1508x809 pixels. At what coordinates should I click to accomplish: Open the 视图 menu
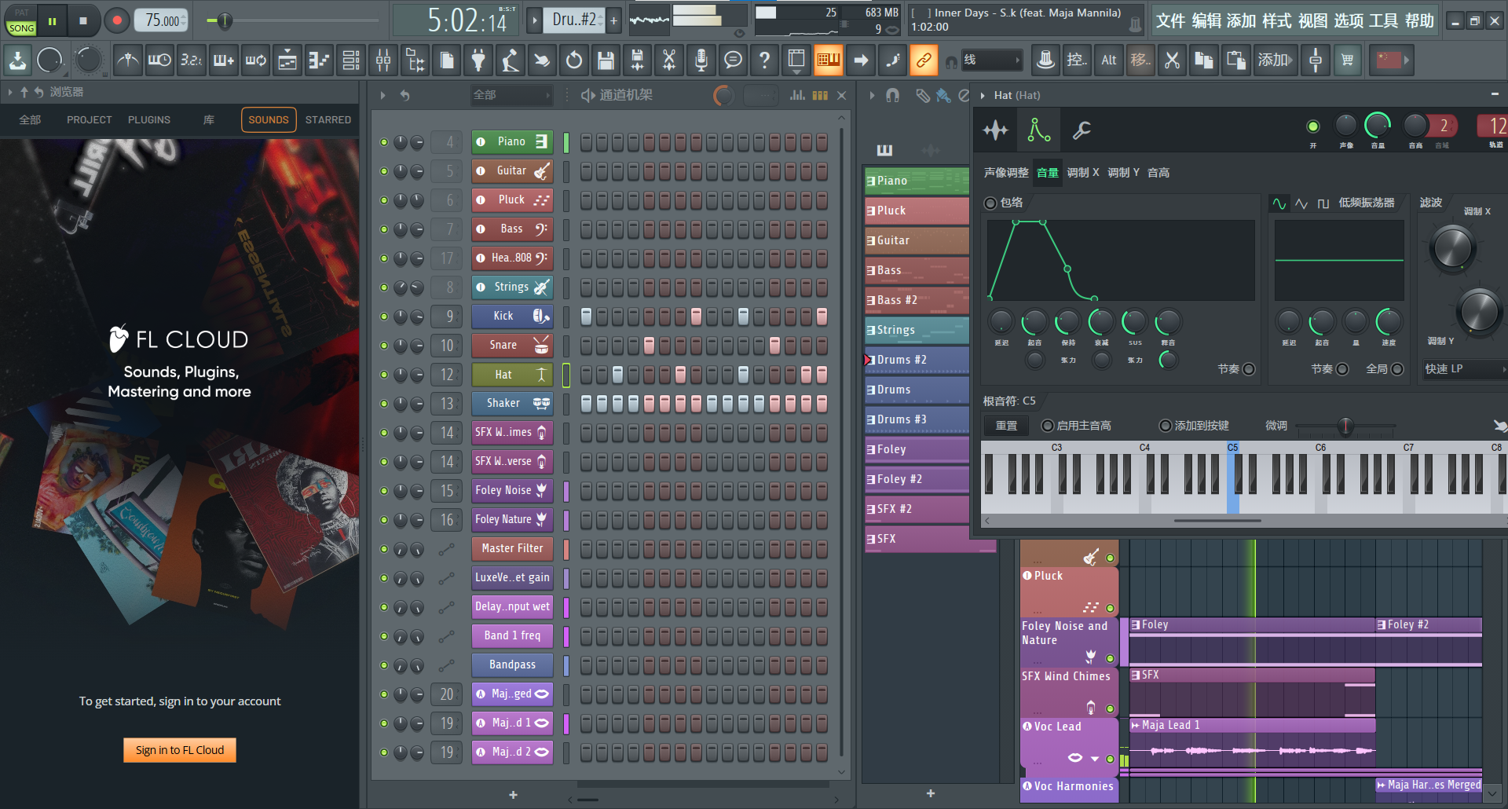point(1312,21)
